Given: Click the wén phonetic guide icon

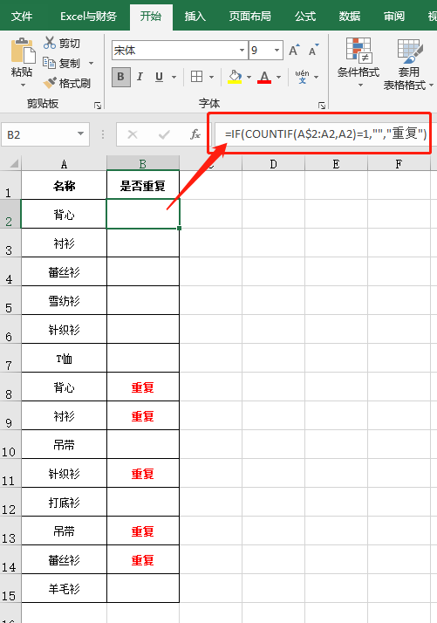Looking at the screenshot, I should point(303,77).
